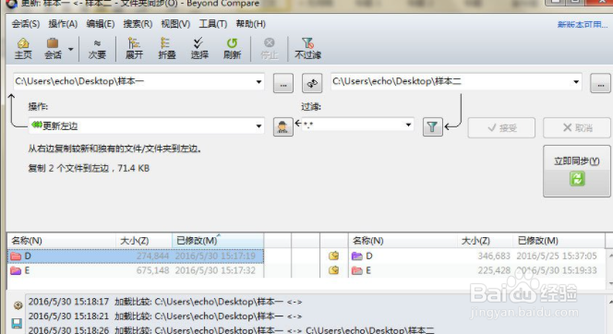Open the 帮助(H) menu
The width and height of the screenshot is (613, 334).
tap(250, 24)
